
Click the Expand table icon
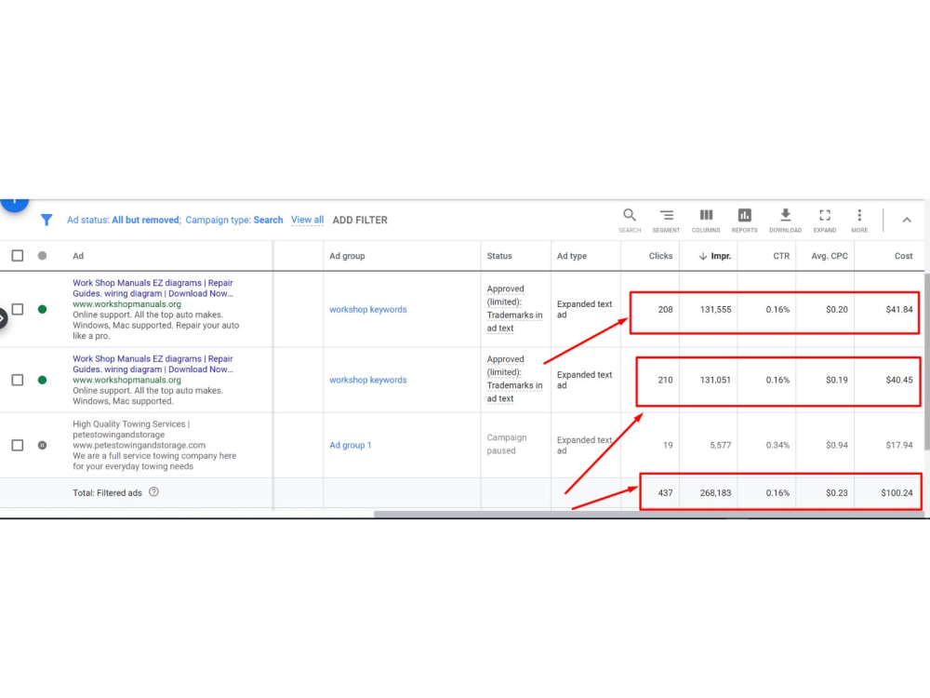(824, 221)
